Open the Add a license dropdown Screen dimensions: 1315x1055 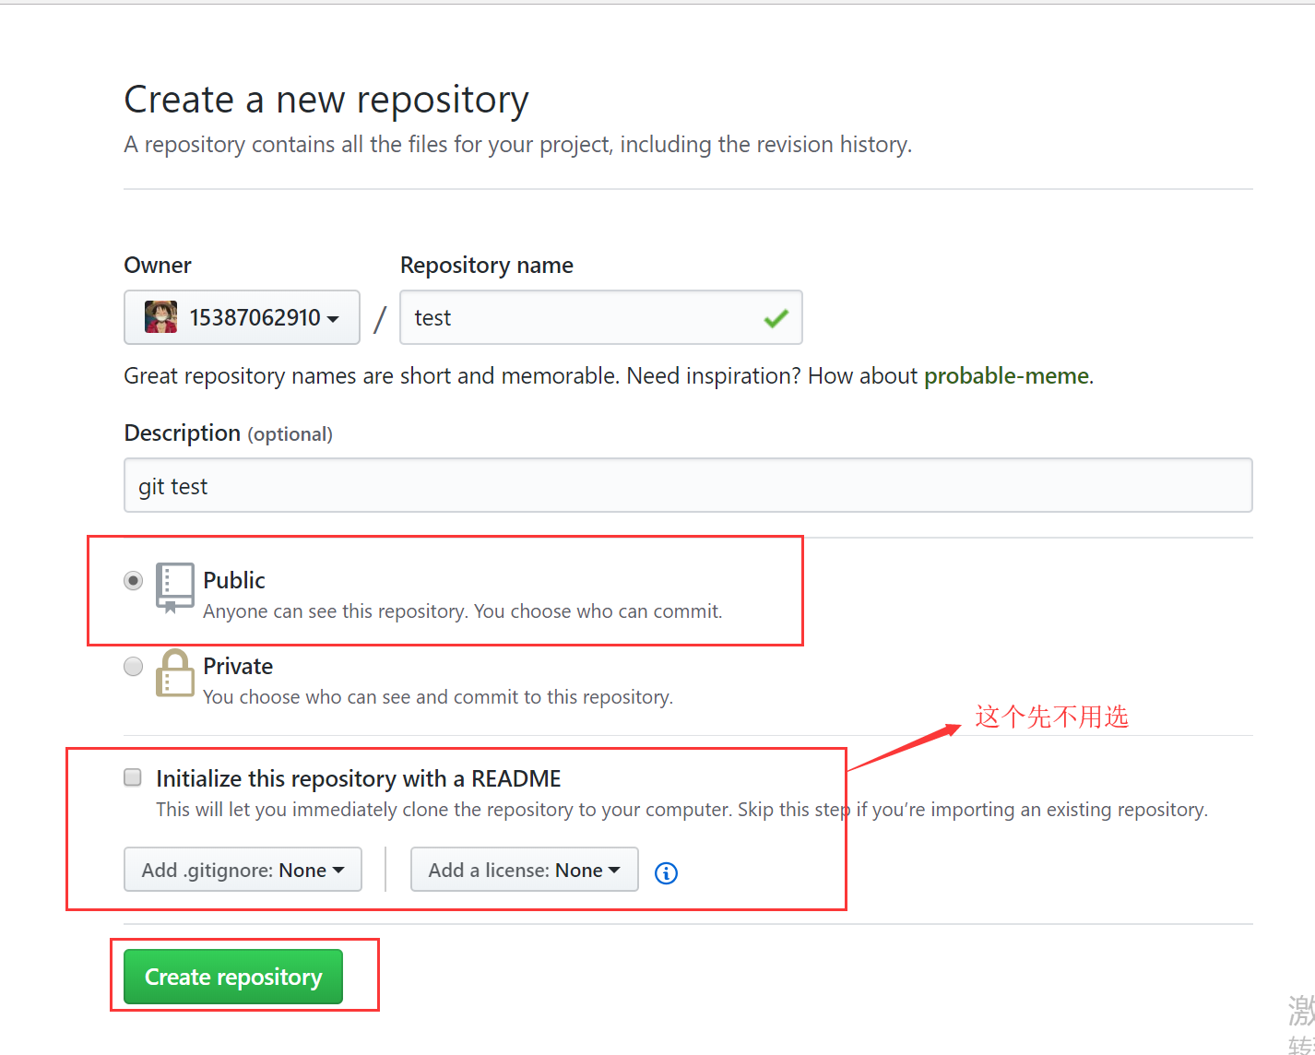tap(524, 870)
